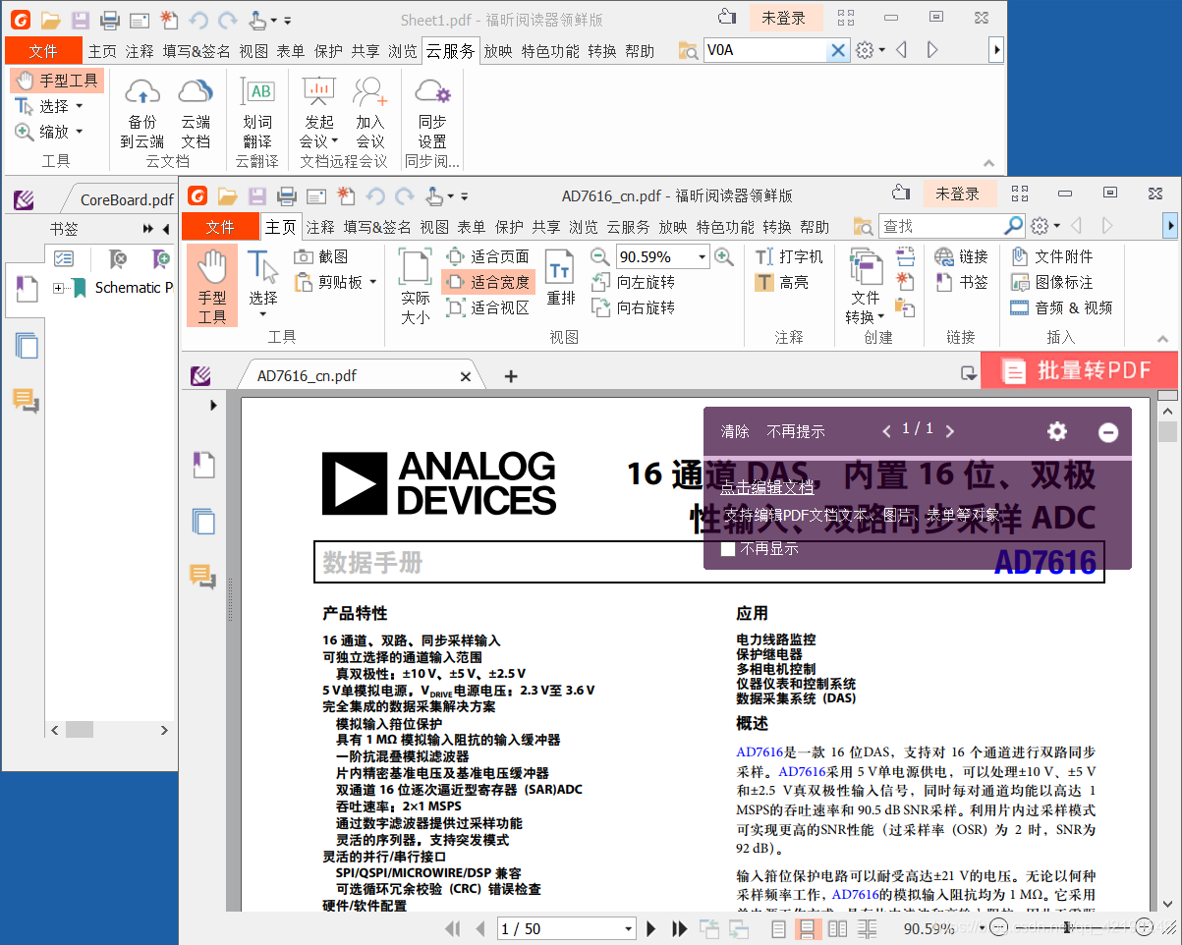Open the settings gear in the purple tip panel
Screen dimensions: 1182x945
pos(1057,431)
